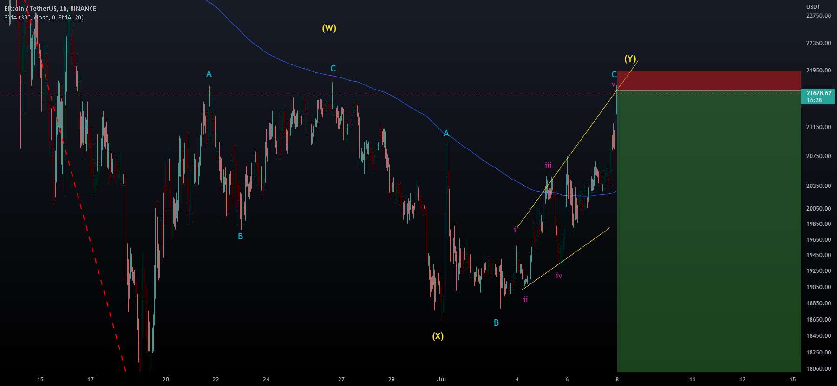Click the 19850.00 price axis label
Image resolution: width=837 pixels, height=386 pixels.
pyautogui.click(x=818, y=224)
